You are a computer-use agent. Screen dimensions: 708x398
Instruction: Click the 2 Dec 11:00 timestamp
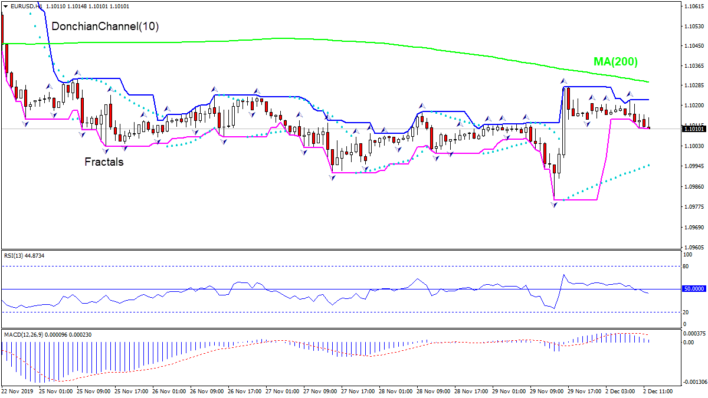[658, 390]
